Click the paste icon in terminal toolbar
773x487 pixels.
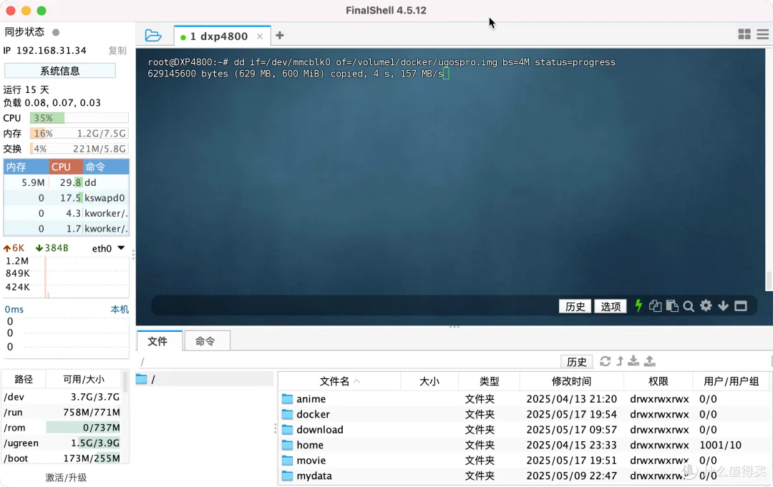point(672,306)
